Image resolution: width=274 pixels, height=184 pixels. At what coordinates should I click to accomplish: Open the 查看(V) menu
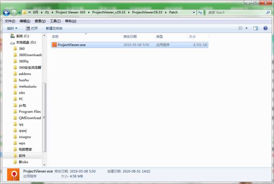(x=40, y=21)
